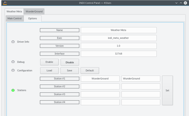189x116 pixels.
Task: Enable debug with the Enable button
Action: click(49, 62)
